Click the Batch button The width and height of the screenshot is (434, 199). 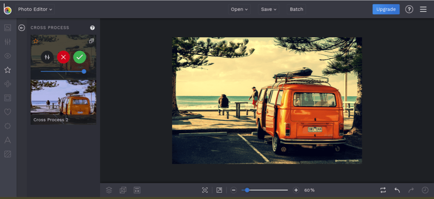296,9
